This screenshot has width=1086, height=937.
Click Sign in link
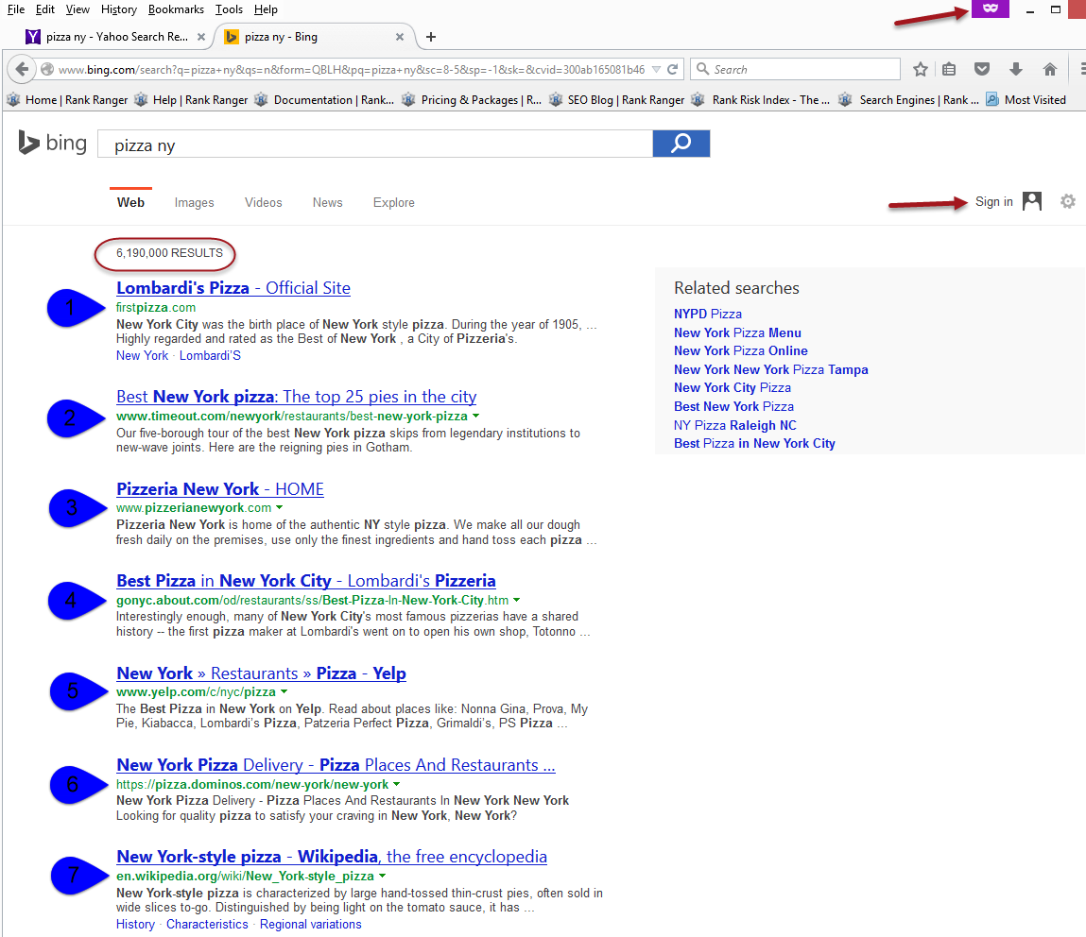(x=994, y=201)
